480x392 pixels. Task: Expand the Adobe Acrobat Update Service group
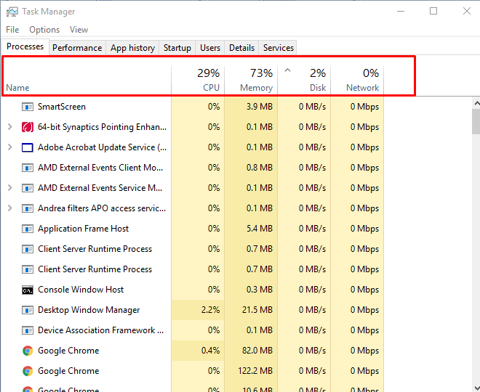pyautogui.click(x=9, y=147)
